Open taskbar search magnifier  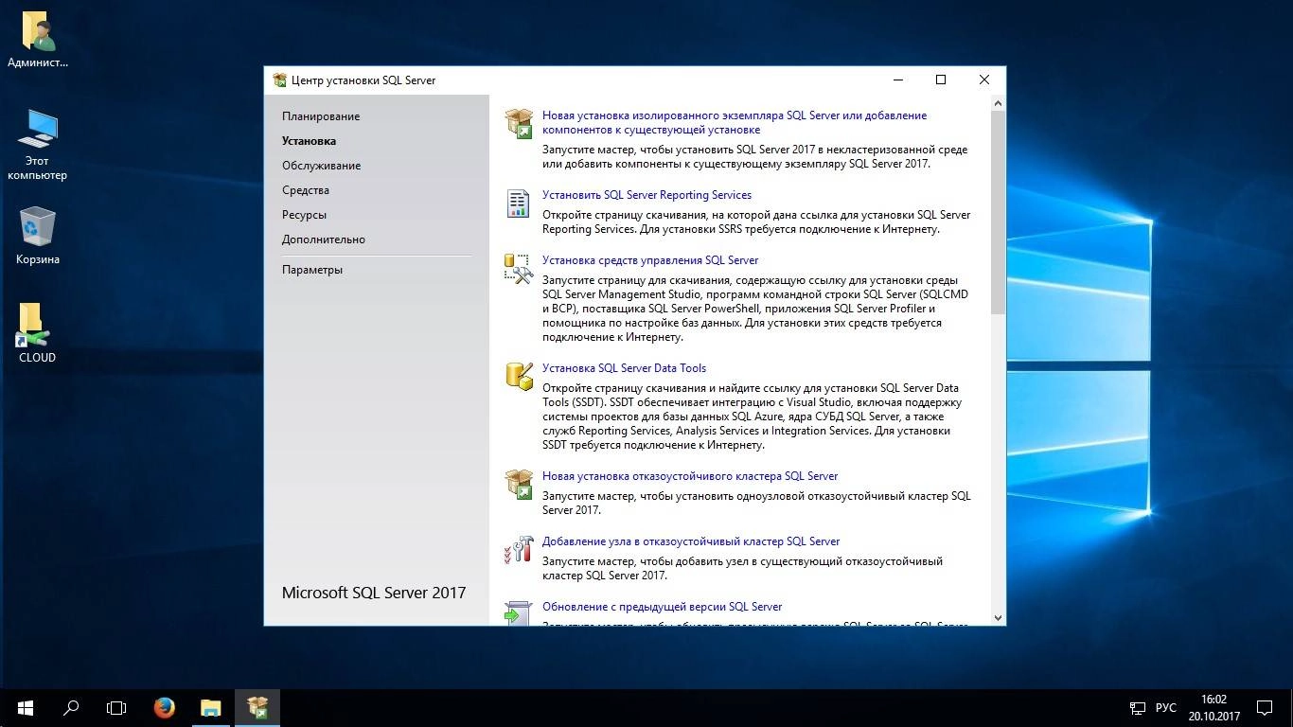pos(71,707)
